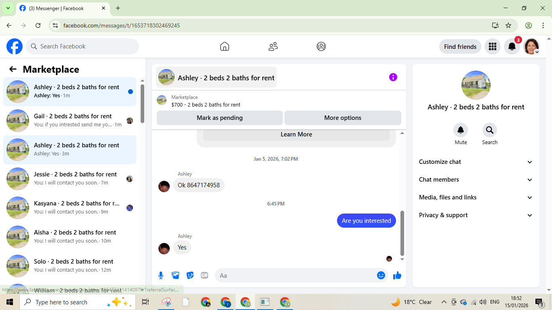Open Jessie 2 beds 2 baths chat

[x=70, y=179]
